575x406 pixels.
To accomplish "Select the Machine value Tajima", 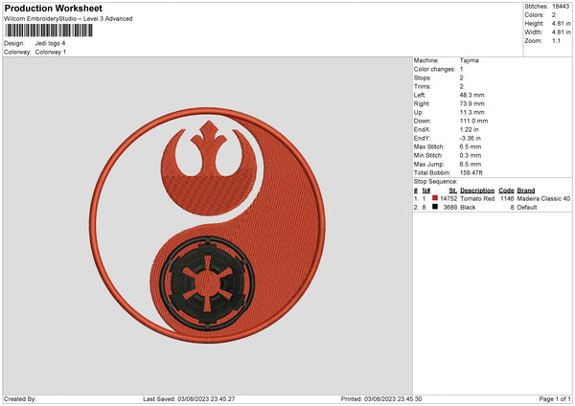I will tap(469, 60).
